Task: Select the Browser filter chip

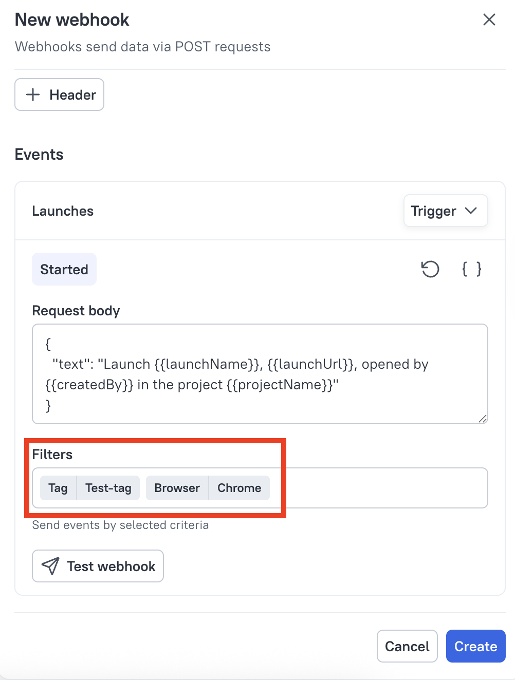Action: [177, 488]
